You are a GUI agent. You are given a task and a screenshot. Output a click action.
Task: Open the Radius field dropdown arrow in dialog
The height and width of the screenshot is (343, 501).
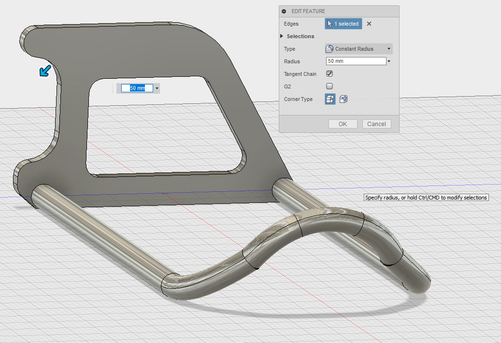(389, 61)
